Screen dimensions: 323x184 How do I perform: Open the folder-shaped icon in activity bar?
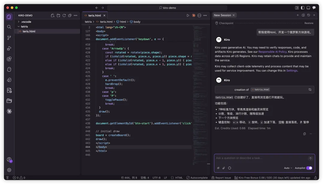9,101
